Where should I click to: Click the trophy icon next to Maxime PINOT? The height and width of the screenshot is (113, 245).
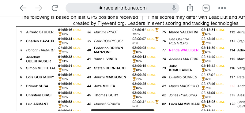[x=157, y=30]
